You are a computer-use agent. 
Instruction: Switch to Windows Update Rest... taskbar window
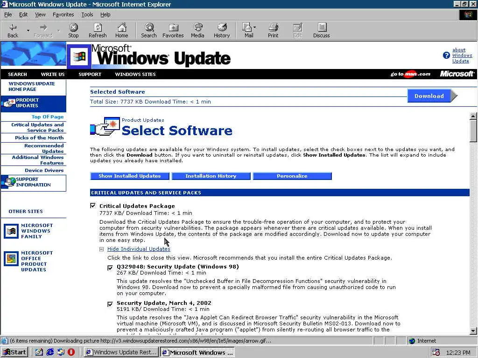[121, 352]
